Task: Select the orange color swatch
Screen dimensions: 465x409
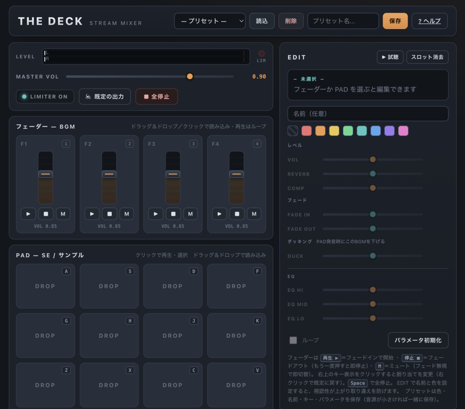Action: tap(320, 131)
